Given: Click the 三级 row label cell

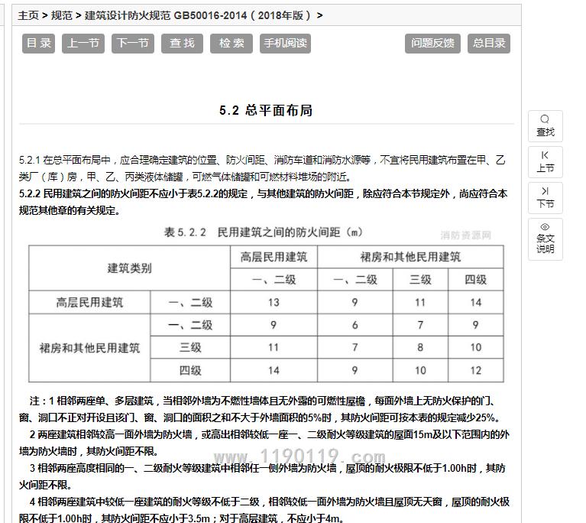Looking at the screenshot, I should point(190,348).
